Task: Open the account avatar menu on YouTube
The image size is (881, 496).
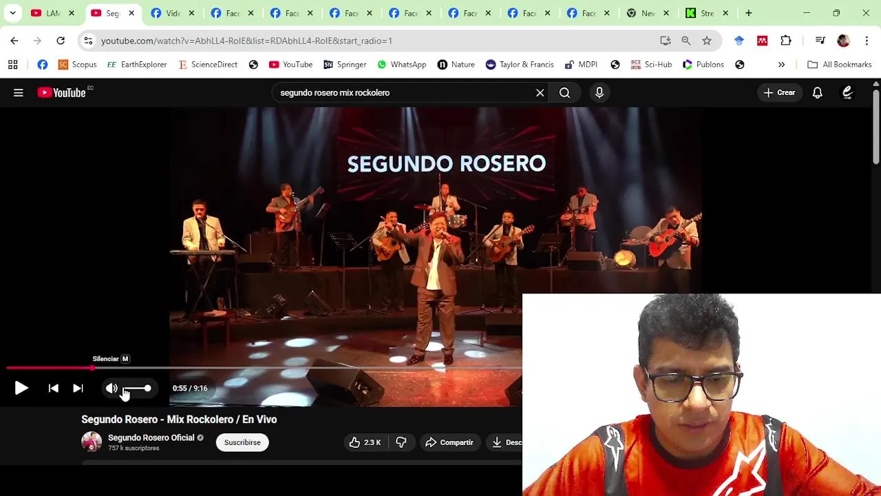Action: pyautogui.click(x=847, y=92)
